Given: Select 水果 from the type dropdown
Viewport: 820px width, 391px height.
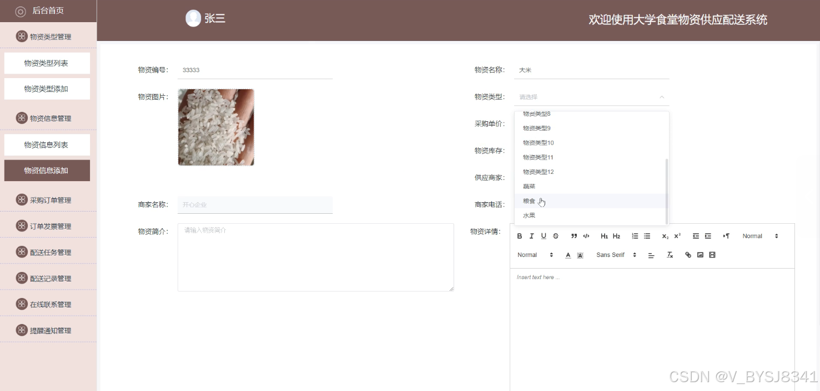Looking at the screenshot, I should pos(590,215).
